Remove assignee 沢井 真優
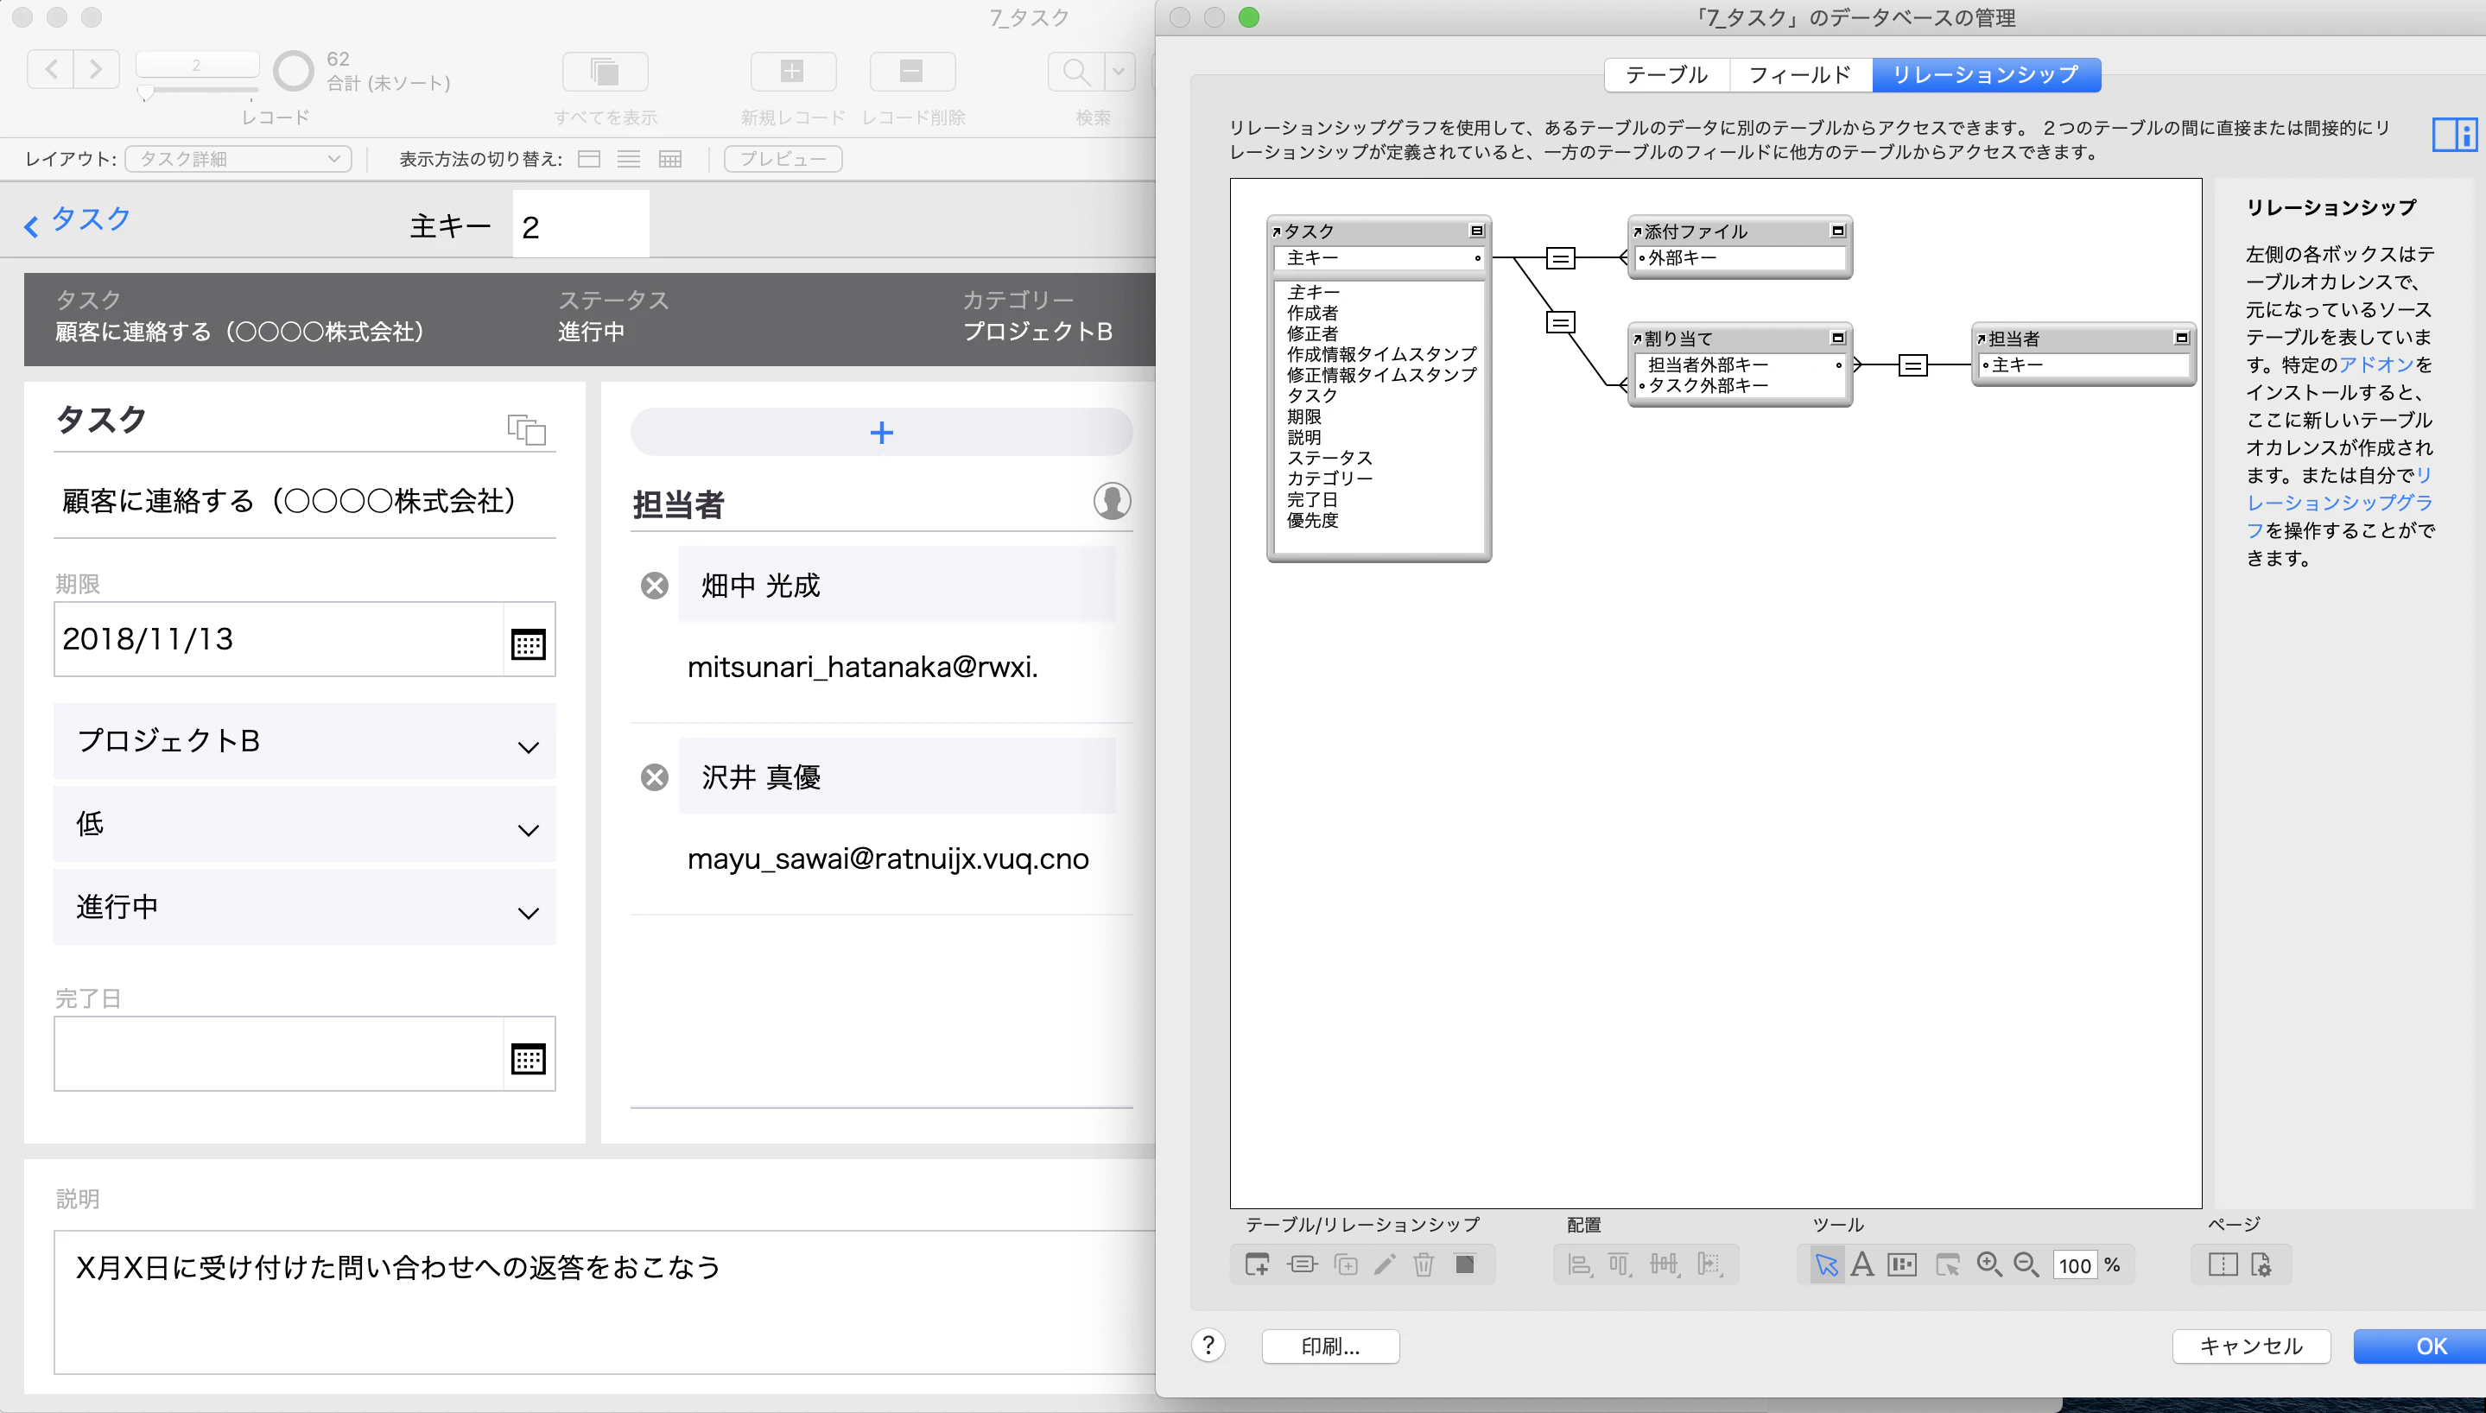Viewport: 2486px width, 1413px height. (x=655, y=776)
